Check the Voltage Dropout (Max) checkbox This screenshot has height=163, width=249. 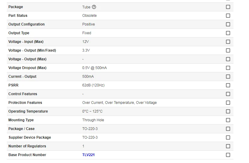coord(228,68)
